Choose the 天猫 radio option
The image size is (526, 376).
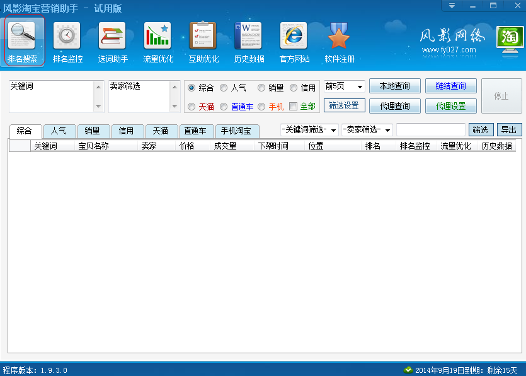[x=192, y=107]
